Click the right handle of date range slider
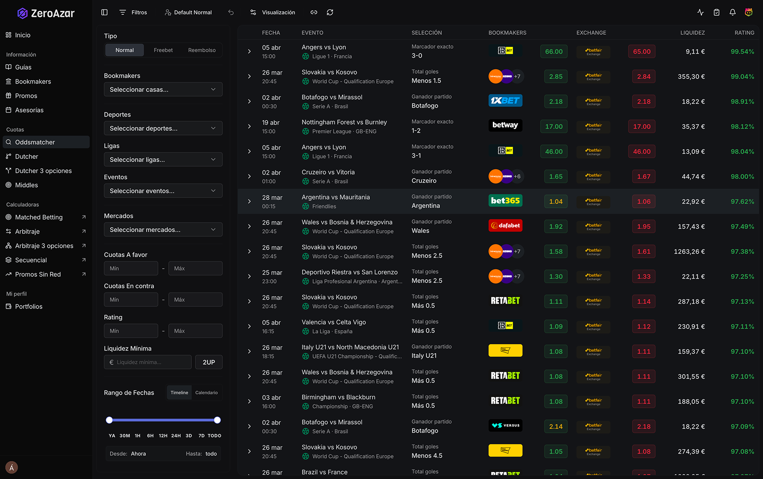 [217, 420]
